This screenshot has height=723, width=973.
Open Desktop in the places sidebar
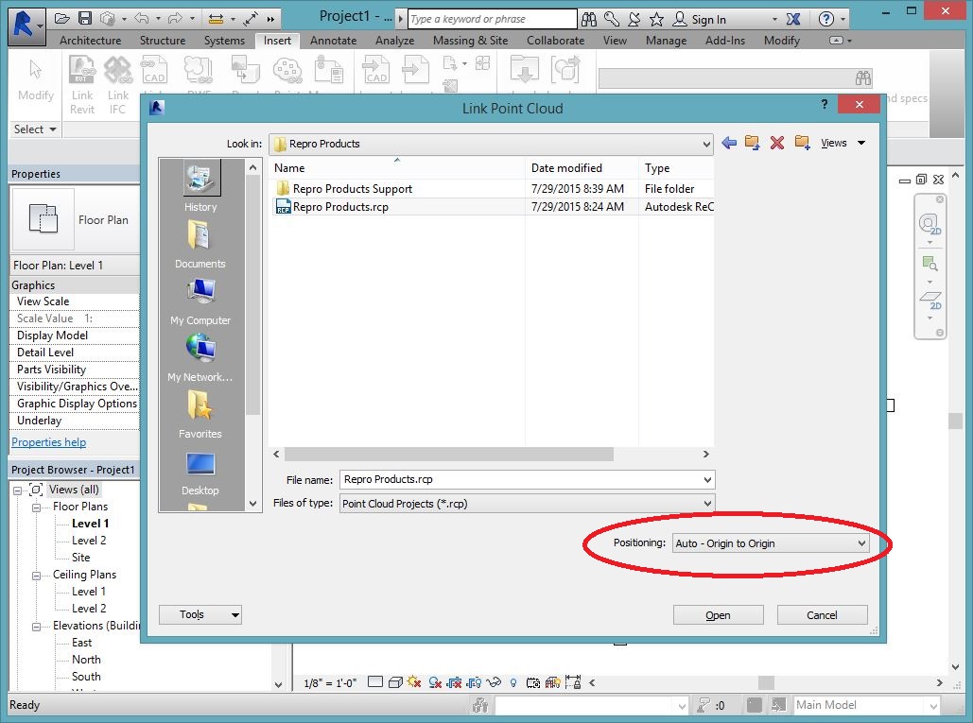click(200, 472)
